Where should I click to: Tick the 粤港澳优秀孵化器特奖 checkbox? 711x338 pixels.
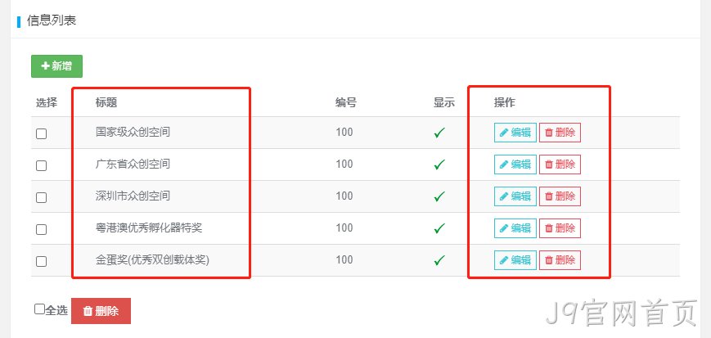tap(41, 230)
